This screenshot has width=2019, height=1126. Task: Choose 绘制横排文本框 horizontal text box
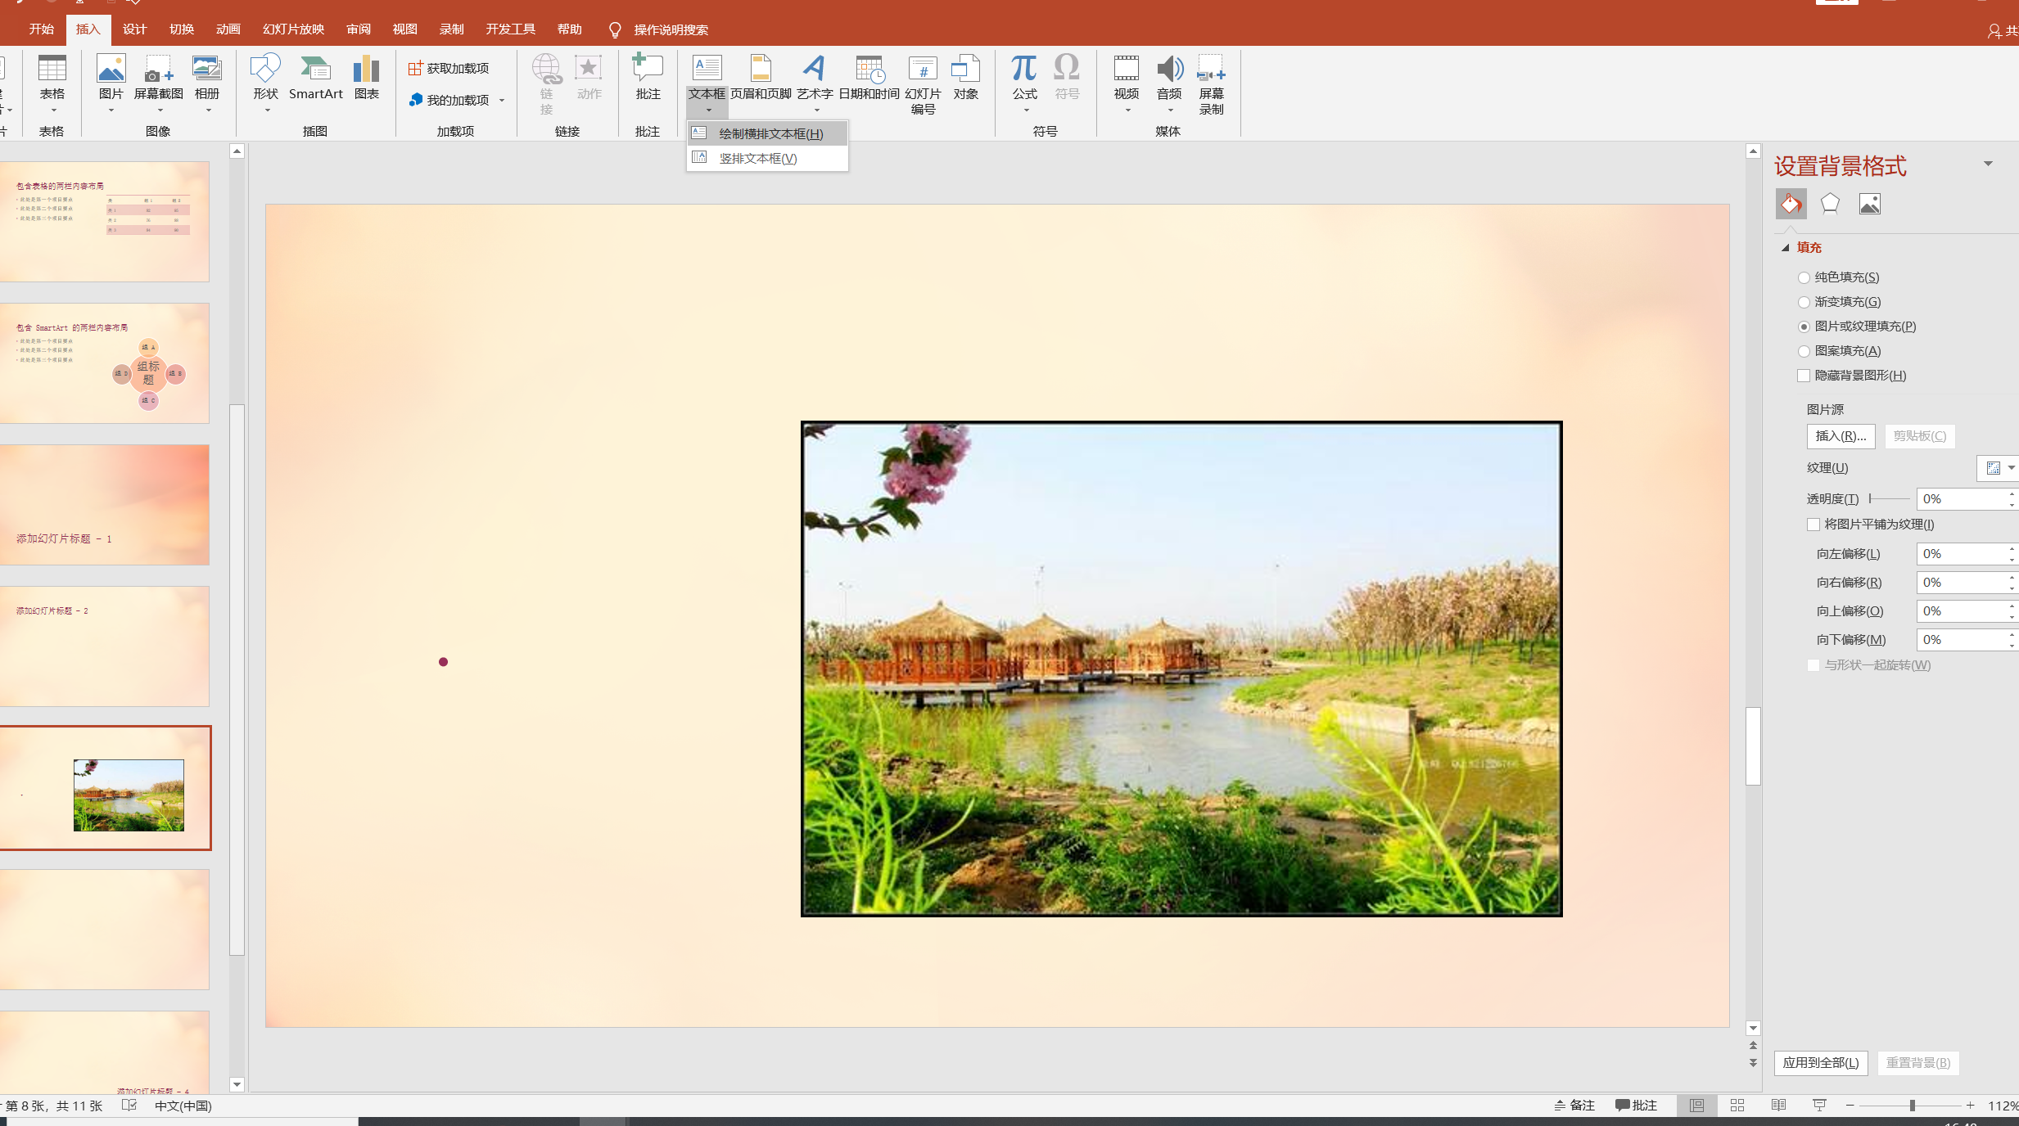[767, 133]
